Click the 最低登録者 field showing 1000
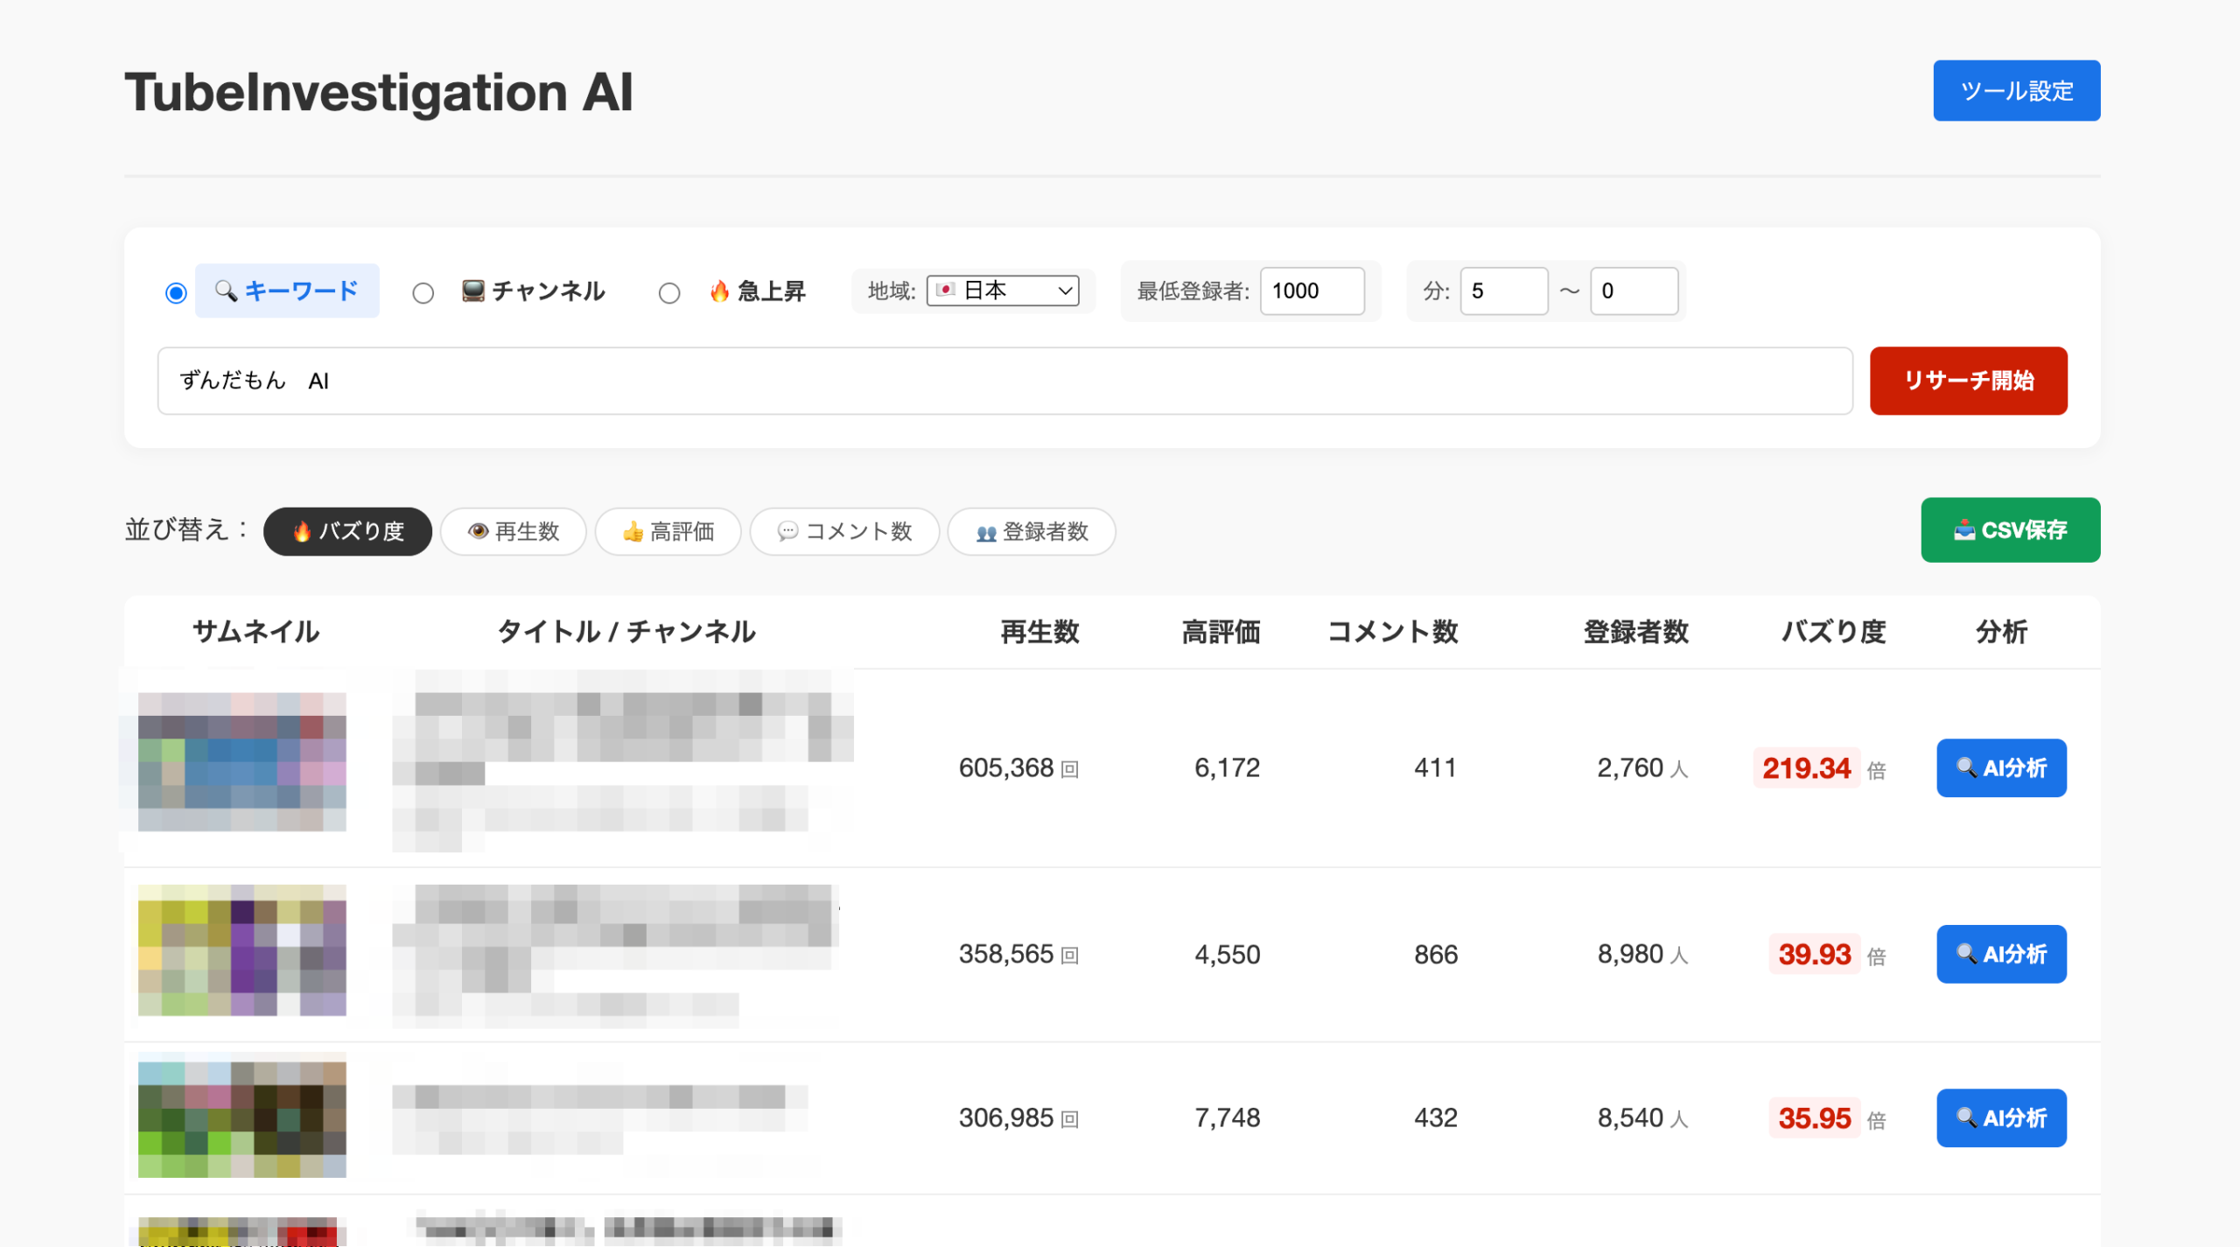 1311,291
